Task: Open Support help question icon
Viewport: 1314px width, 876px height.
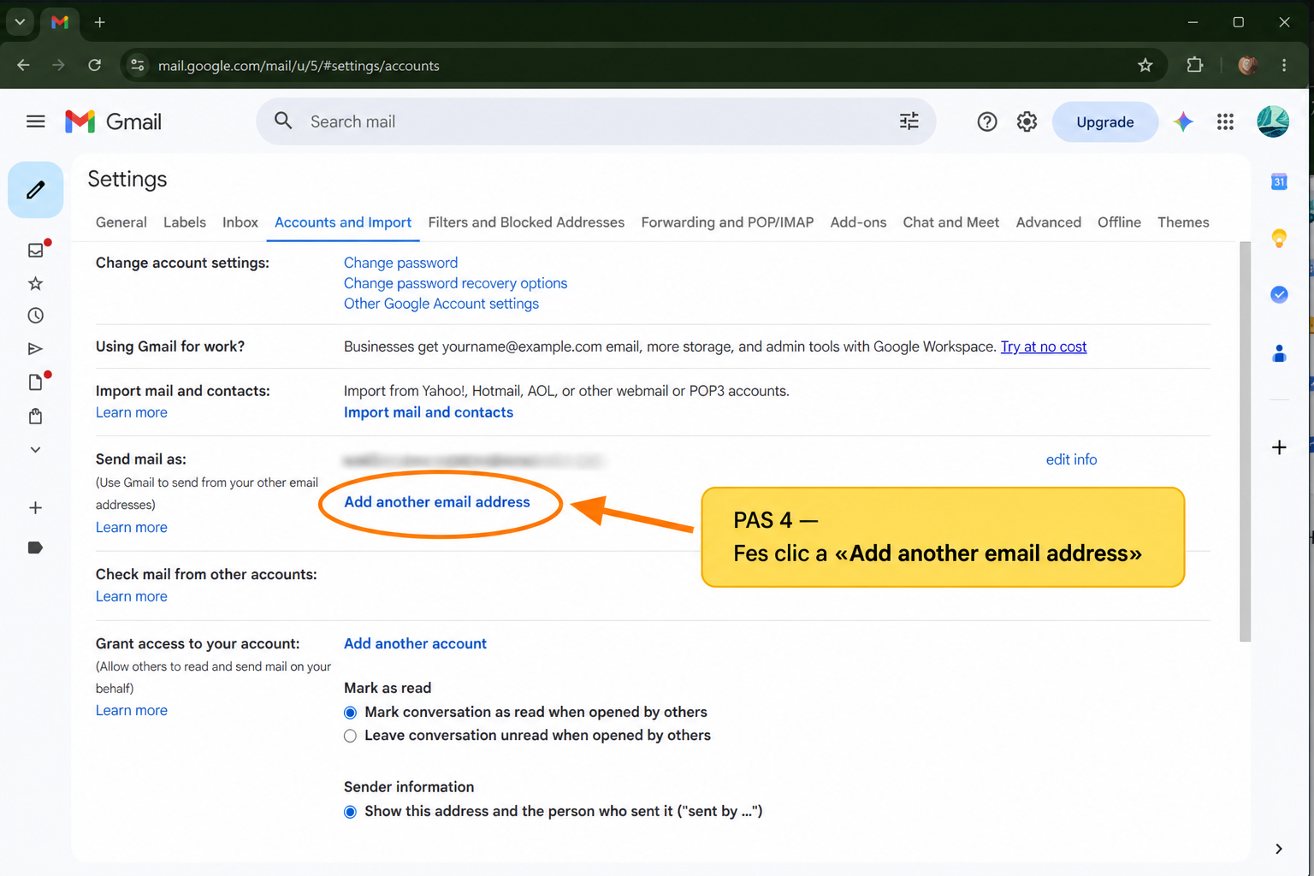Action: coord(986,121)
